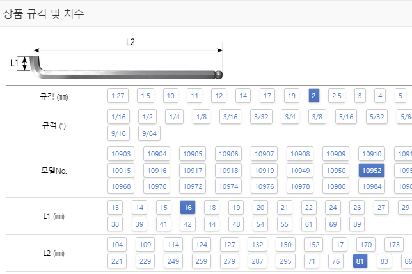Screen dimensions: 412x274
Task: Select L1 length 13 mm
Action: coord(115,208)
